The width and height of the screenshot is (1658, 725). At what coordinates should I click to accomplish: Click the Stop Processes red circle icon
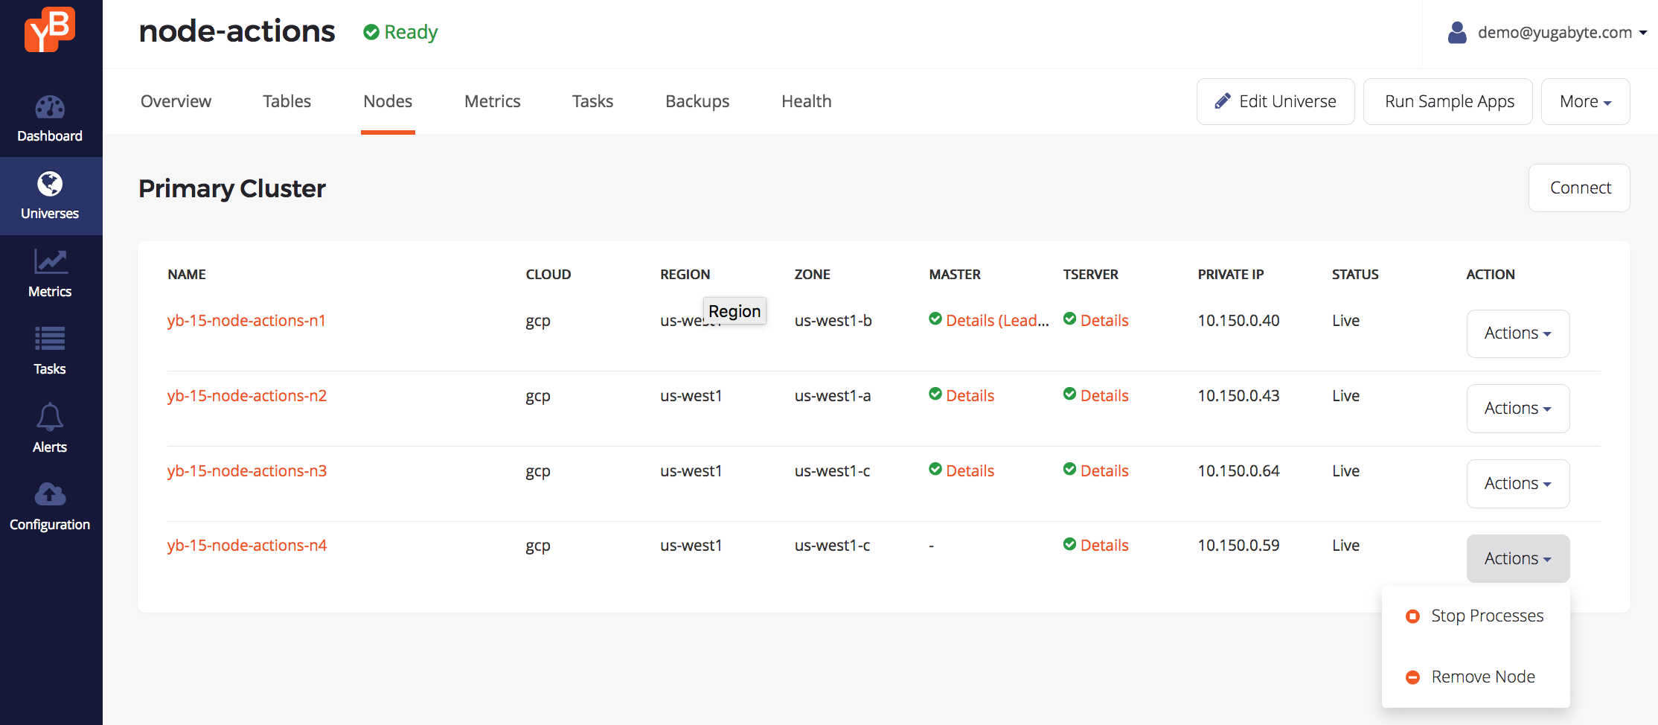point(1412,616)
